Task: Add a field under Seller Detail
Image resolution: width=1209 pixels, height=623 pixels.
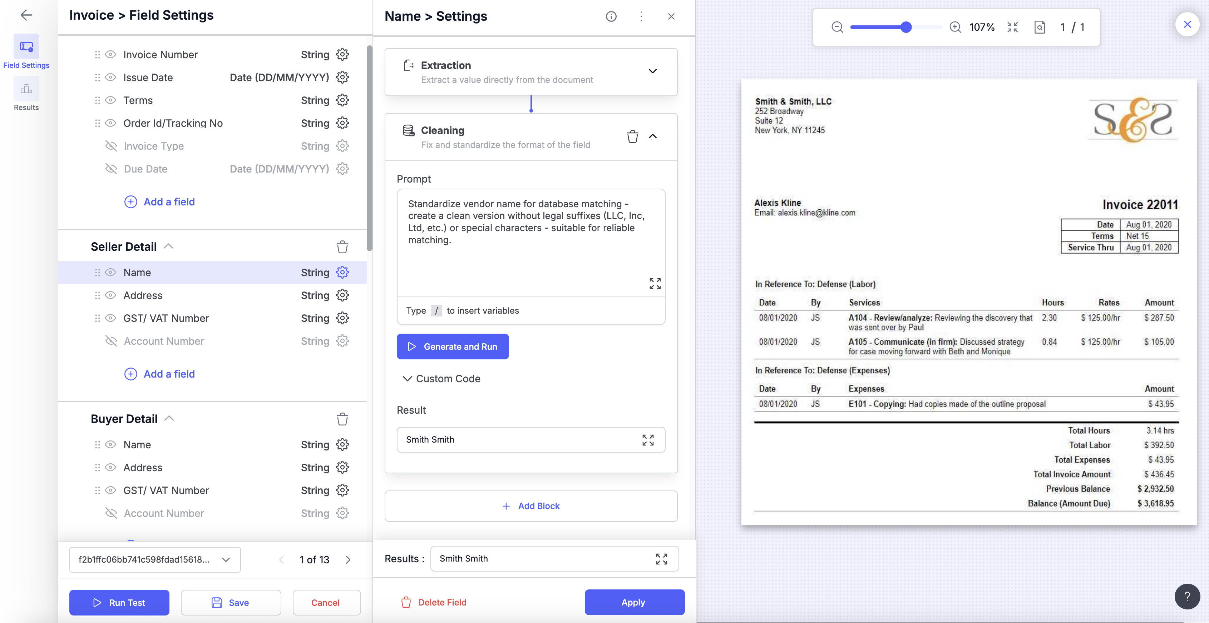Action: coord(159,374)
